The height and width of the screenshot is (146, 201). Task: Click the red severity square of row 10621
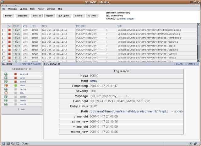[x=9, y=42]
